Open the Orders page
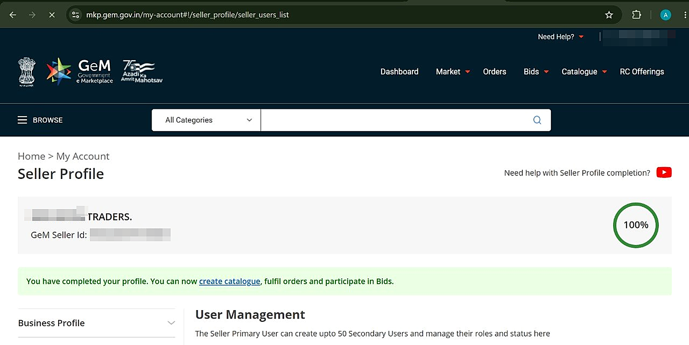Screen dimensions: 689x345 click(x=494, y=72)
